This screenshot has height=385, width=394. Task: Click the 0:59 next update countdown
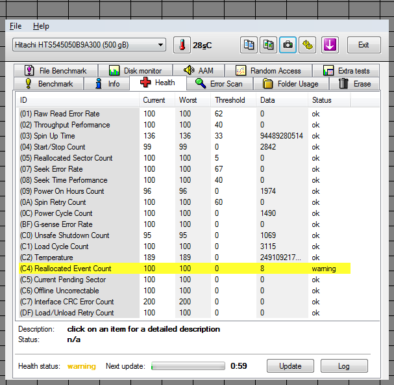(239, 366)
